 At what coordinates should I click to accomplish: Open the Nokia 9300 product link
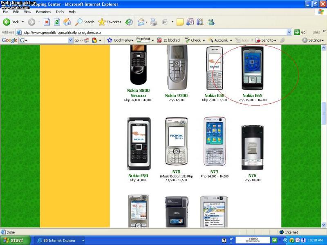pos(176,96)
